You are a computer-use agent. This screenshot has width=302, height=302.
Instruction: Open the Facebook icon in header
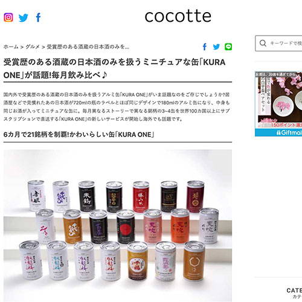[x=38, y=18]
